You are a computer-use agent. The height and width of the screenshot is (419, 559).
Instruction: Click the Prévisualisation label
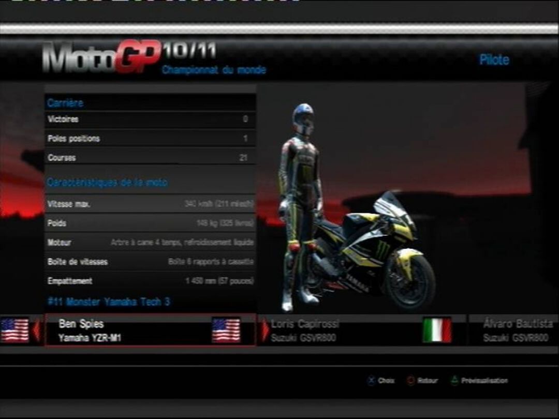(x=484, y=381)
